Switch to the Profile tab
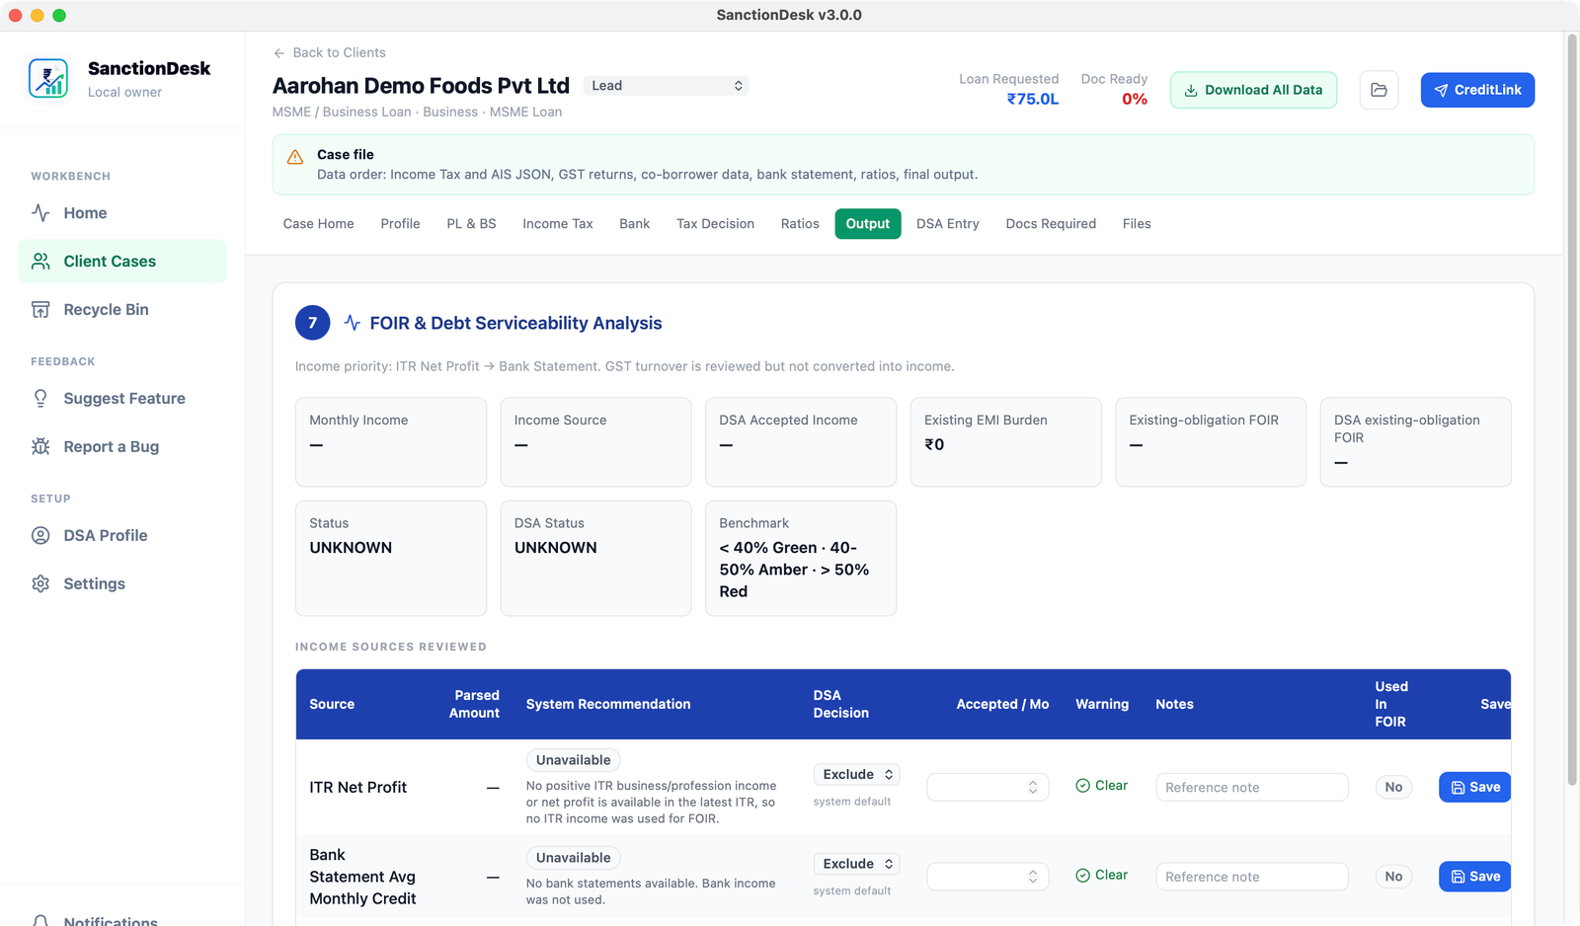 coord(400,224)
